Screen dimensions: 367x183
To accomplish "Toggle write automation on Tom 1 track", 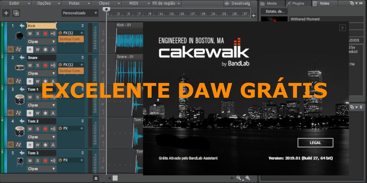I will (x=38, y=113).
